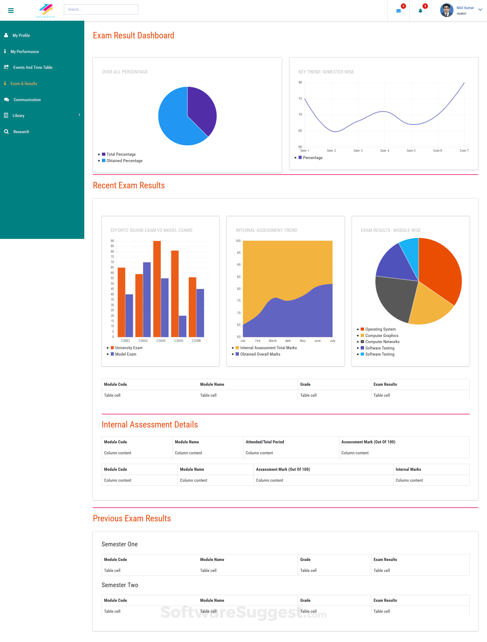Check notifications via the bell icon
487x642 pixels.
[x=420, y=11]
